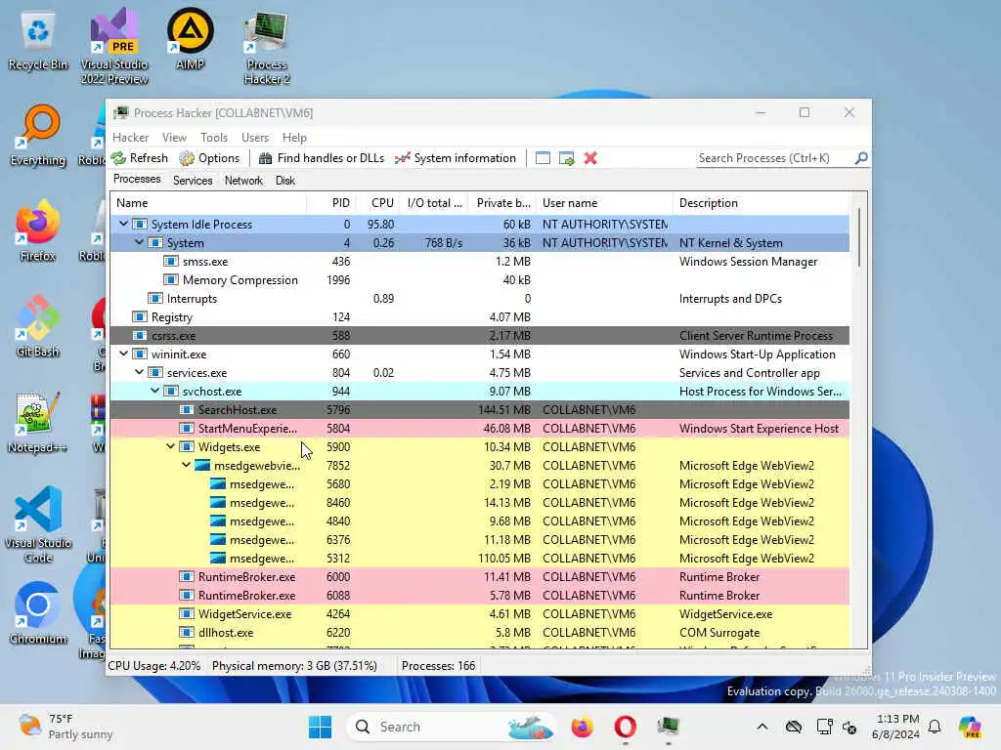Sort by the CPU column header
This screenshot has height=750, width=1001.
378,203
